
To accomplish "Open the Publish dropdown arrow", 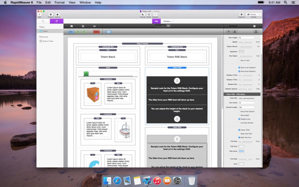I will click(x=260, y=14).
